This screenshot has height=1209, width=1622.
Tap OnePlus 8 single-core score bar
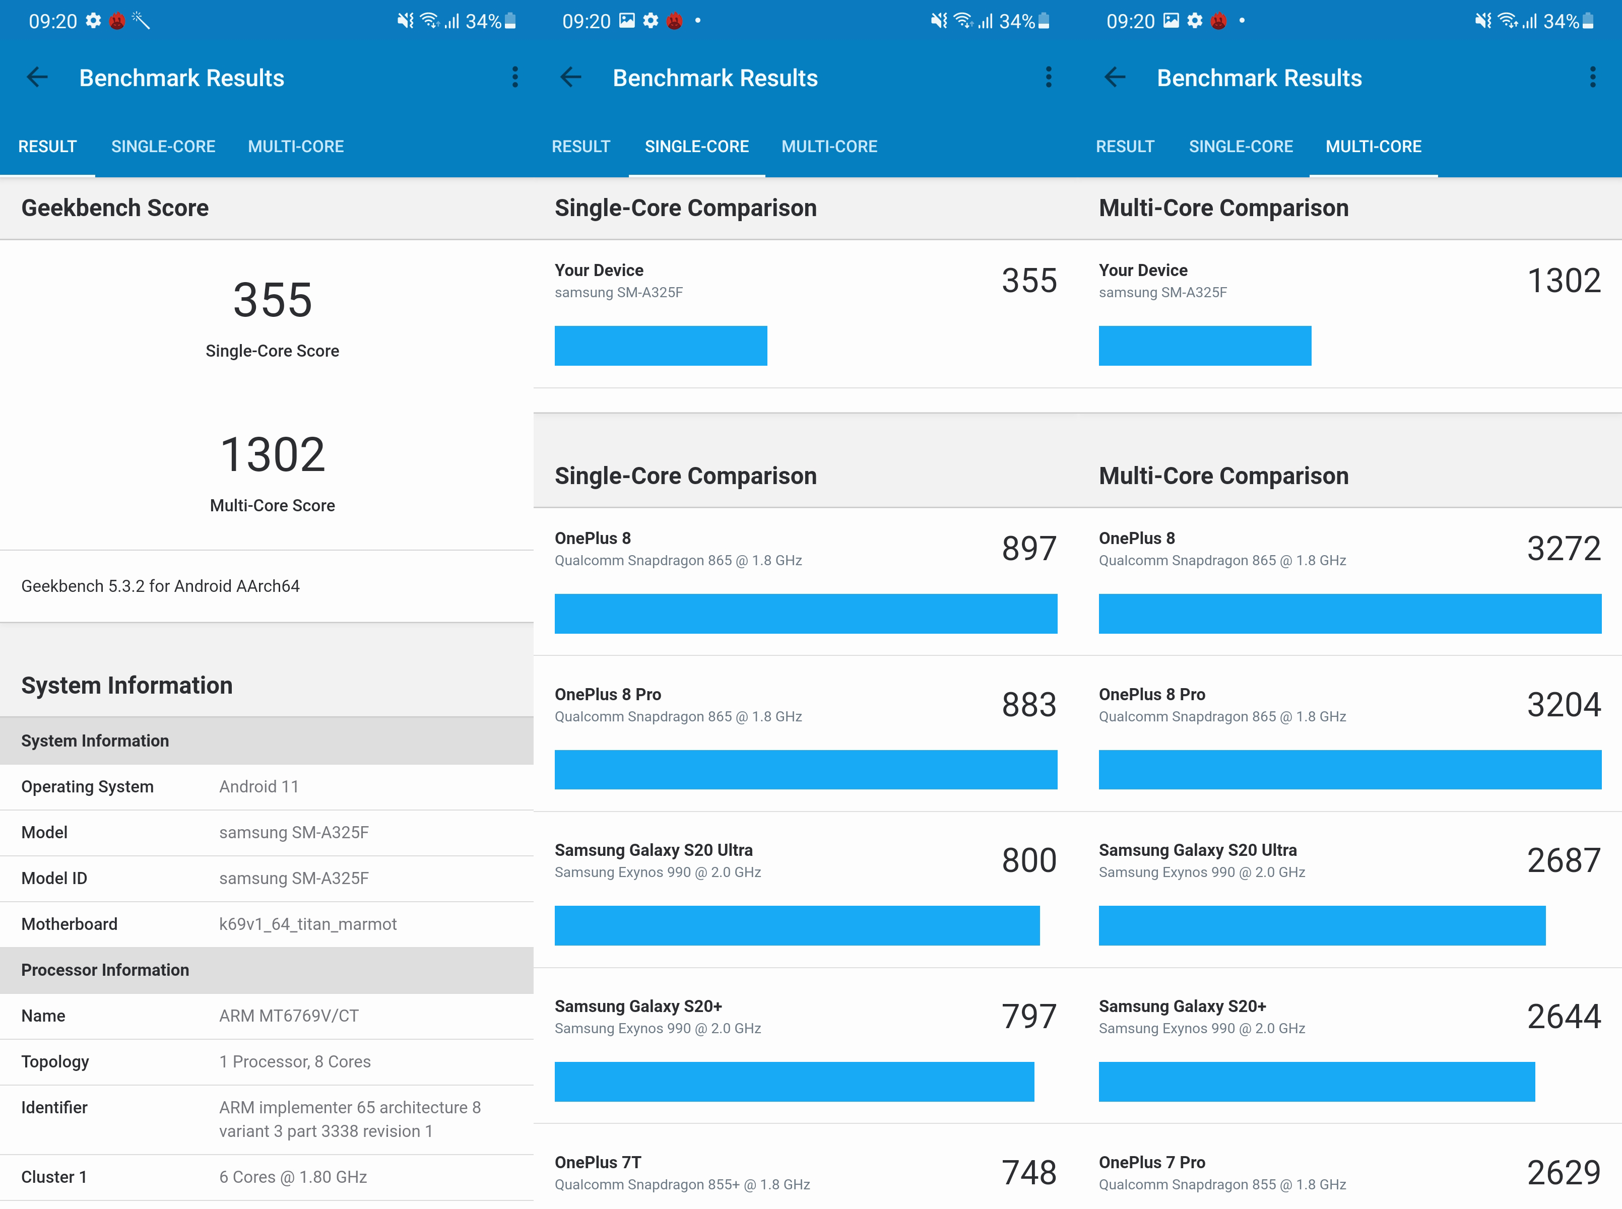coord(806,613)
